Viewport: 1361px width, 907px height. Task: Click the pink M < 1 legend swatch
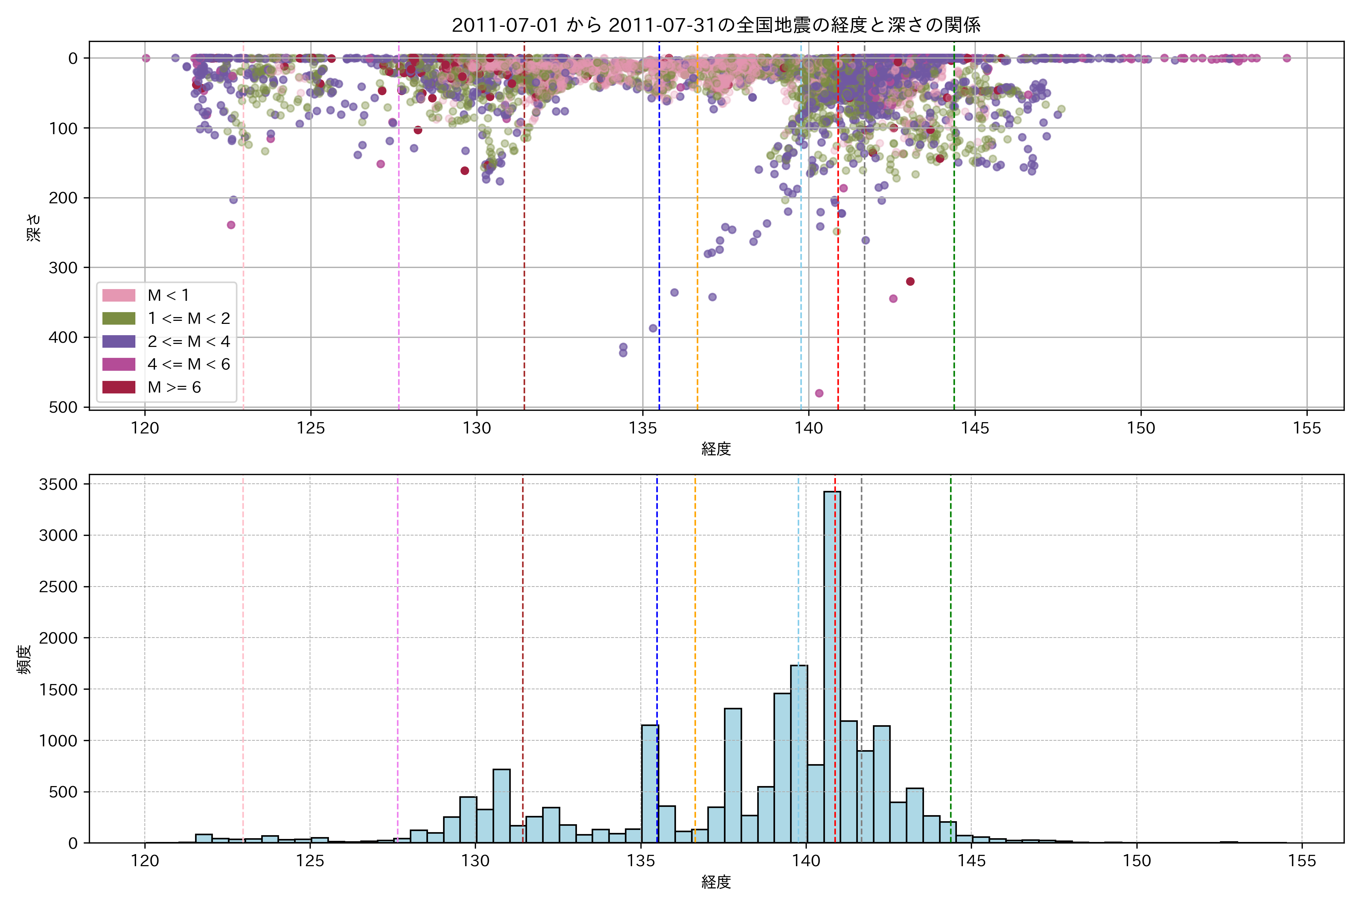tap(119, 296)
